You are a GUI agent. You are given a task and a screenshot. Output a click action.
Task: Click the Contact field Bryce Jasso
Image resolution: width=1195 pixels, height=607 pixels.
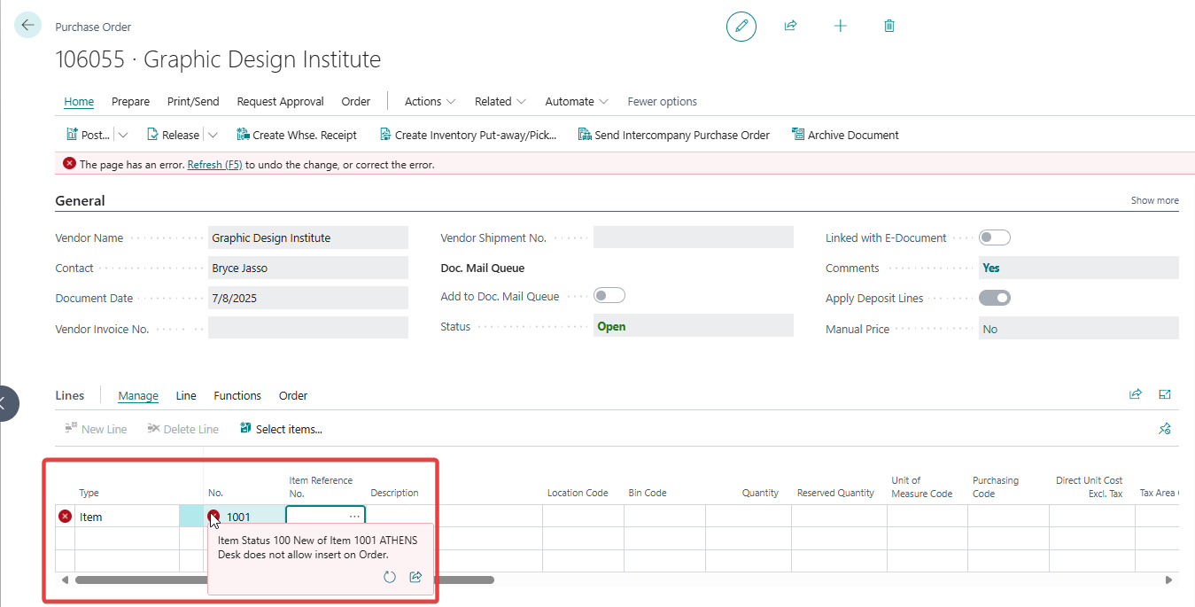click(308, 268)
